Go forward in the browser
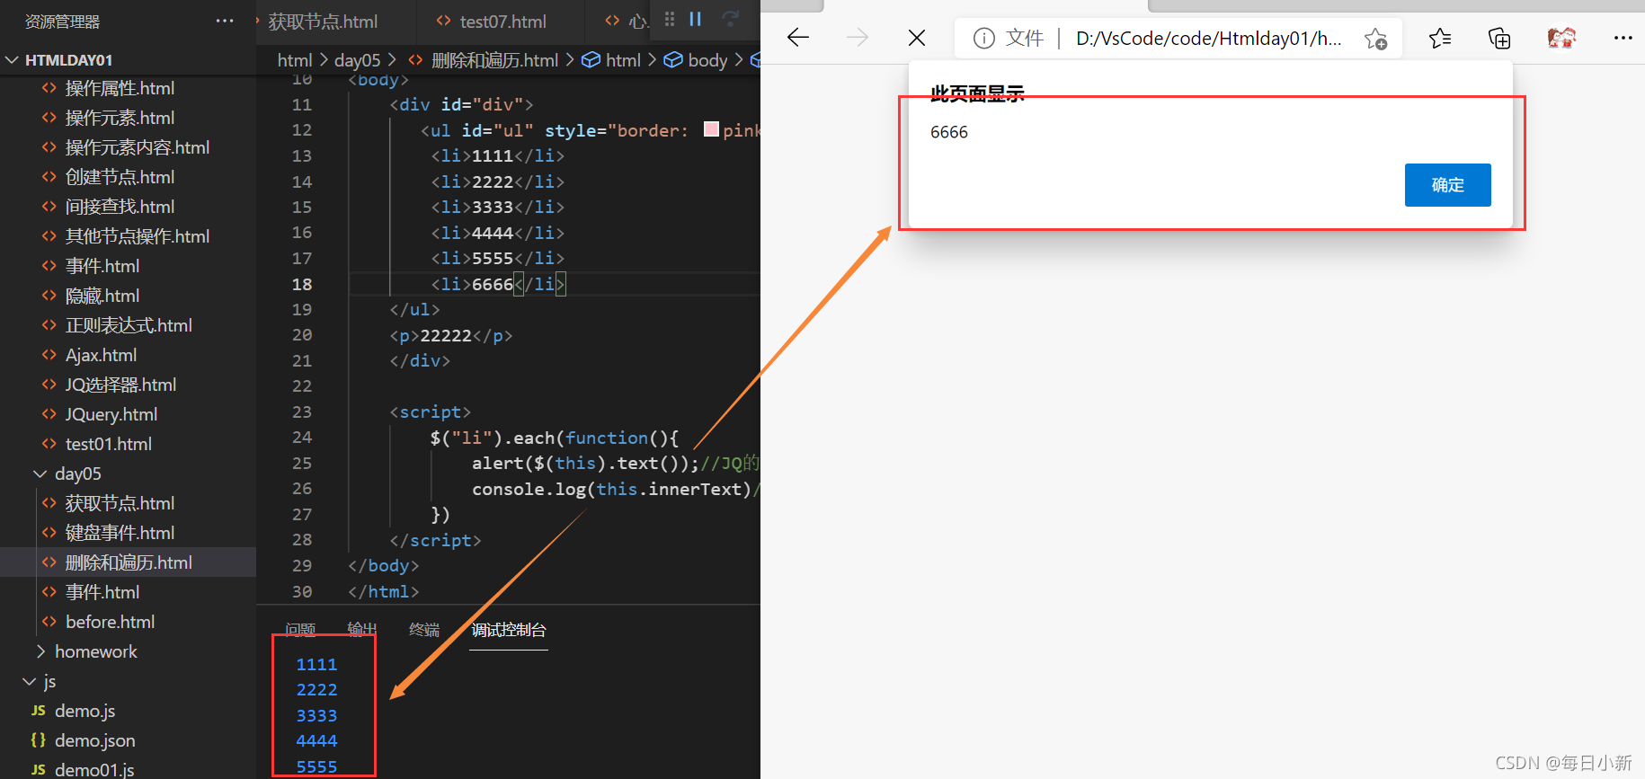Screen dimensions: 1645x779 858,37
